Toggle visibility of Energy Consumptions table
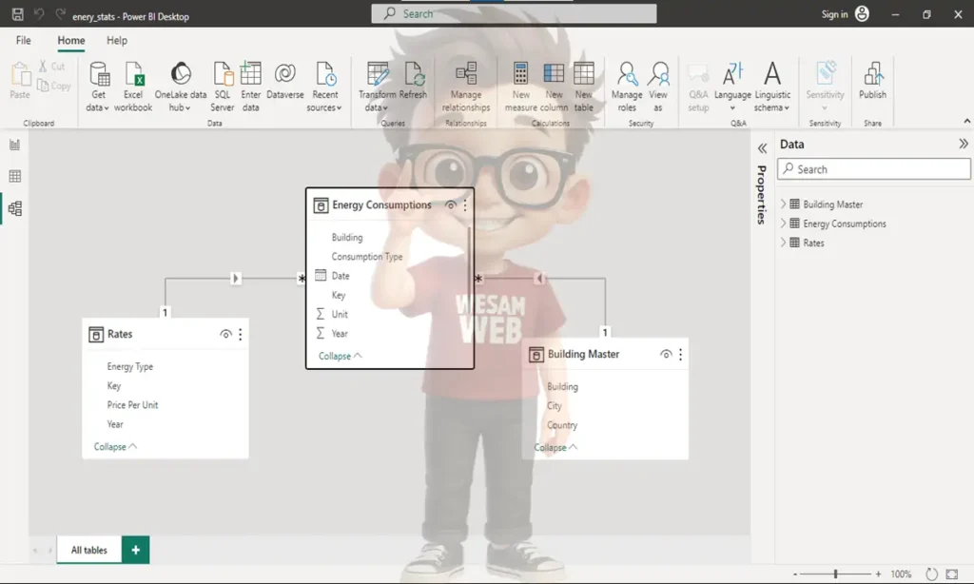 450,205
